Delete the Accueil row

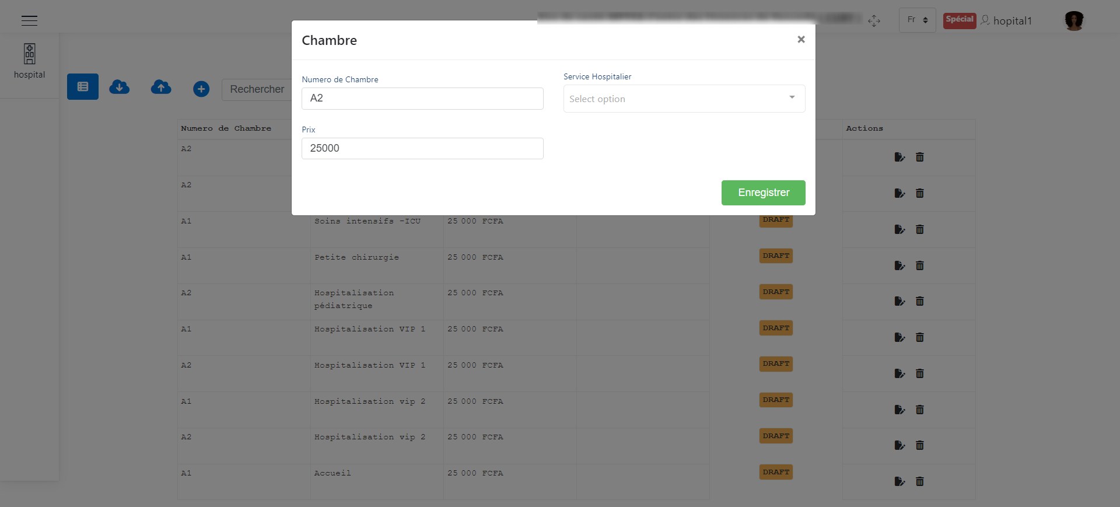920,481
